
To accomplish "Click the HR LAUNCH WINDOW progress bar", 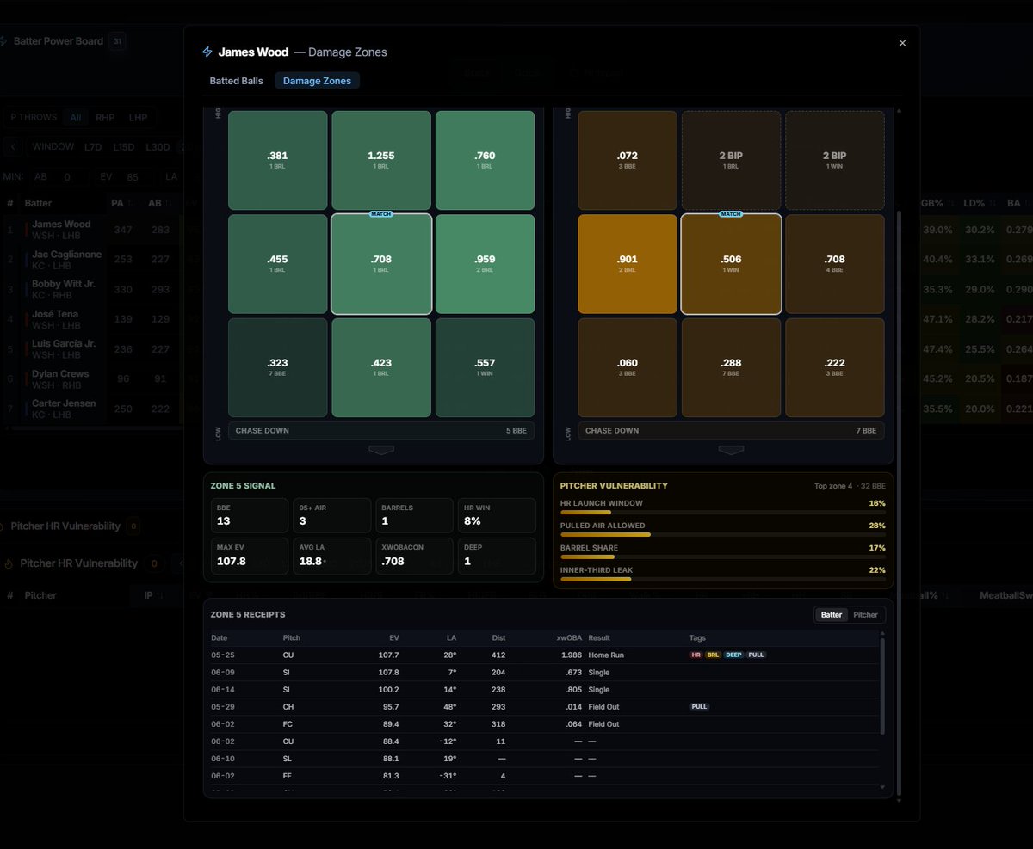I will click(x=723, y=512).
